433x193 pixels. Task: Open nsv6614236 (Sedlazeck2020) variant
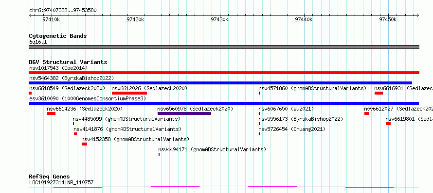click(85, 109)
